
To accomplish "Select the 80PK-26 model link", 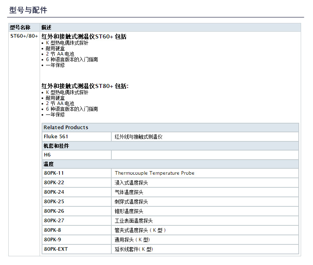I will [x=54, y=211].
